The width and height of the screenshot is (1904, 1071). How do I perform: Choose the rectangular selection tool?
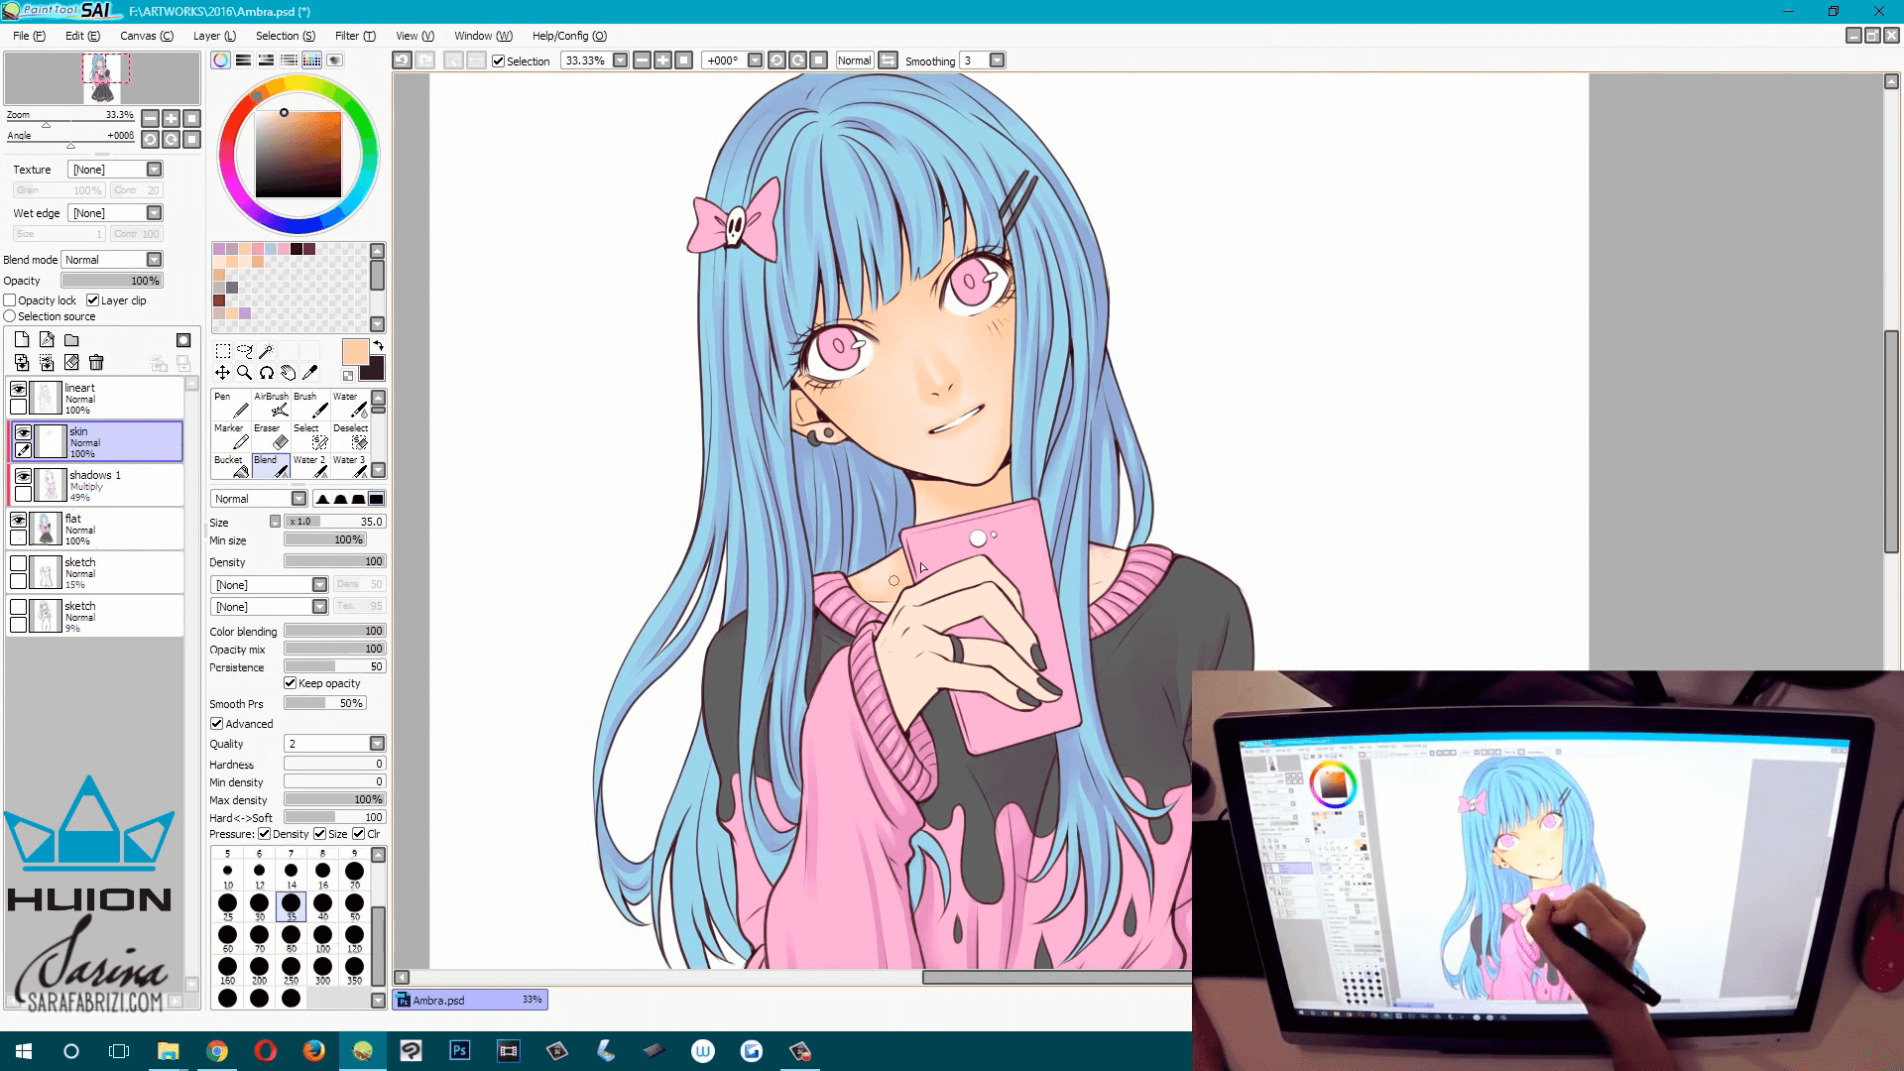(x=223, y=351)
